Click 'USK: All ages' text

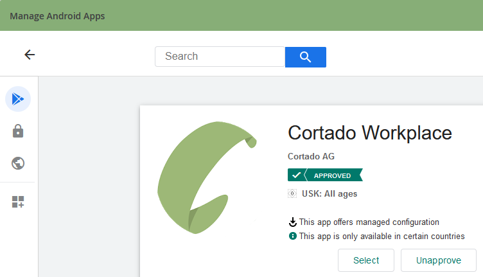coord(329,194)
